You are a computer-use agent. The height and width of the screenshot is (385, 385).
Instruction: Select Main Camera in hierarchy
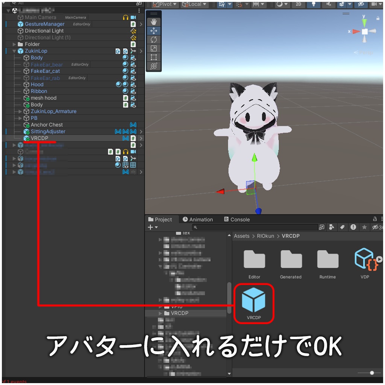[x=41, y=17]
